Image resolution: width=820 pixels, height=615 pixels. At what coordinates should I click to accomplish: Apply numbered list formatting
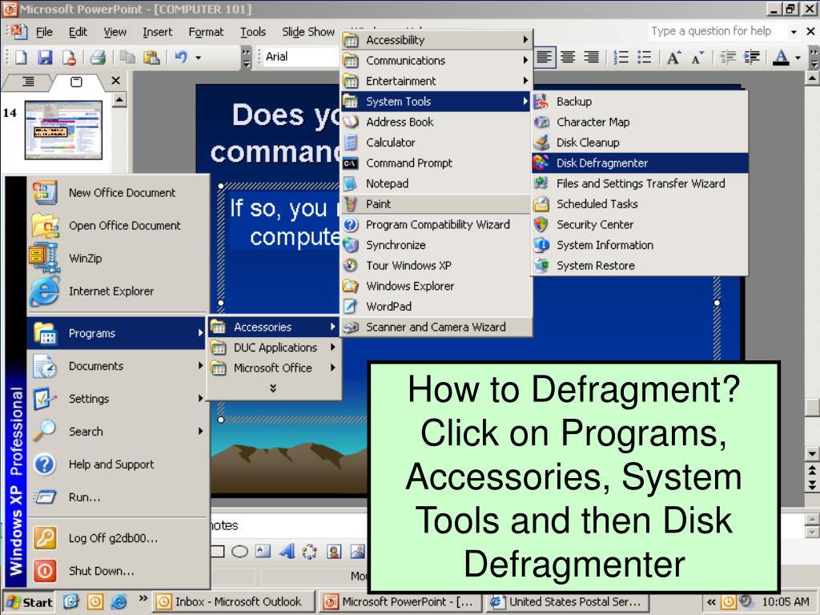pyautogui.click(x=621, y=57)
